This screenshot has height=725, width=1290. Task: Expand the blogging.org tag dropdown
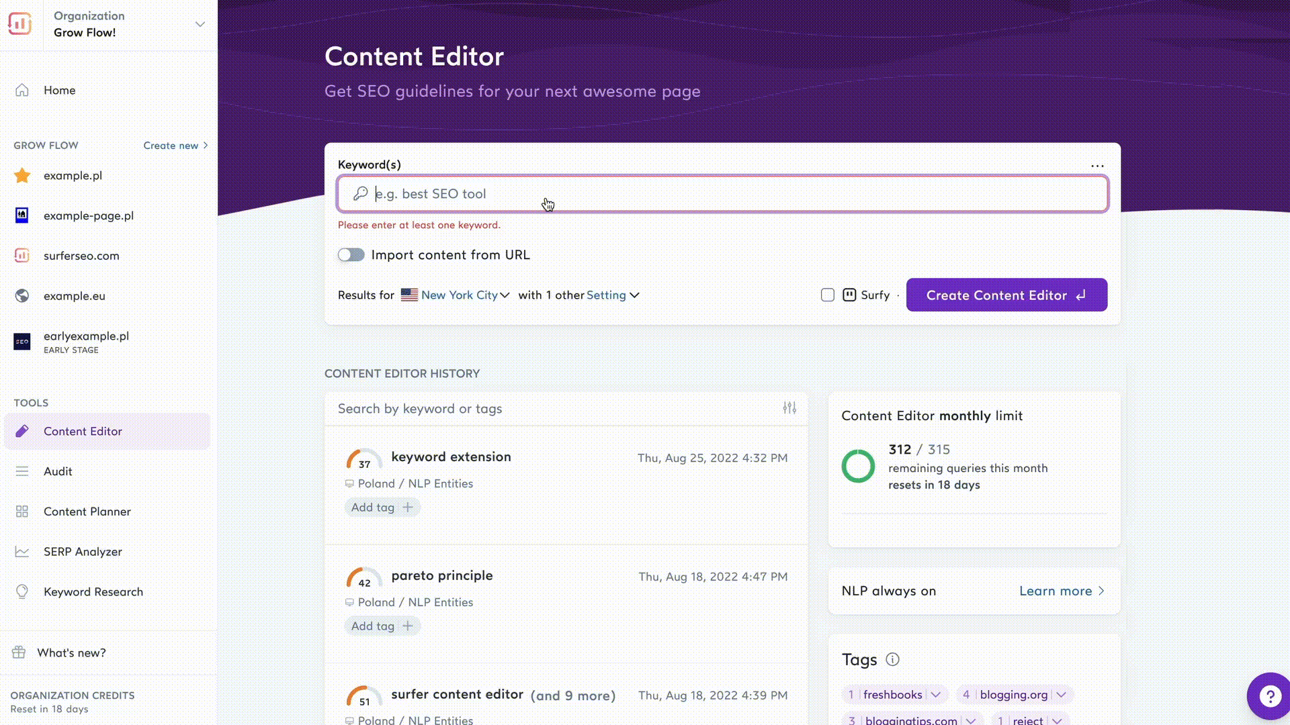[x=1061, y=695]
